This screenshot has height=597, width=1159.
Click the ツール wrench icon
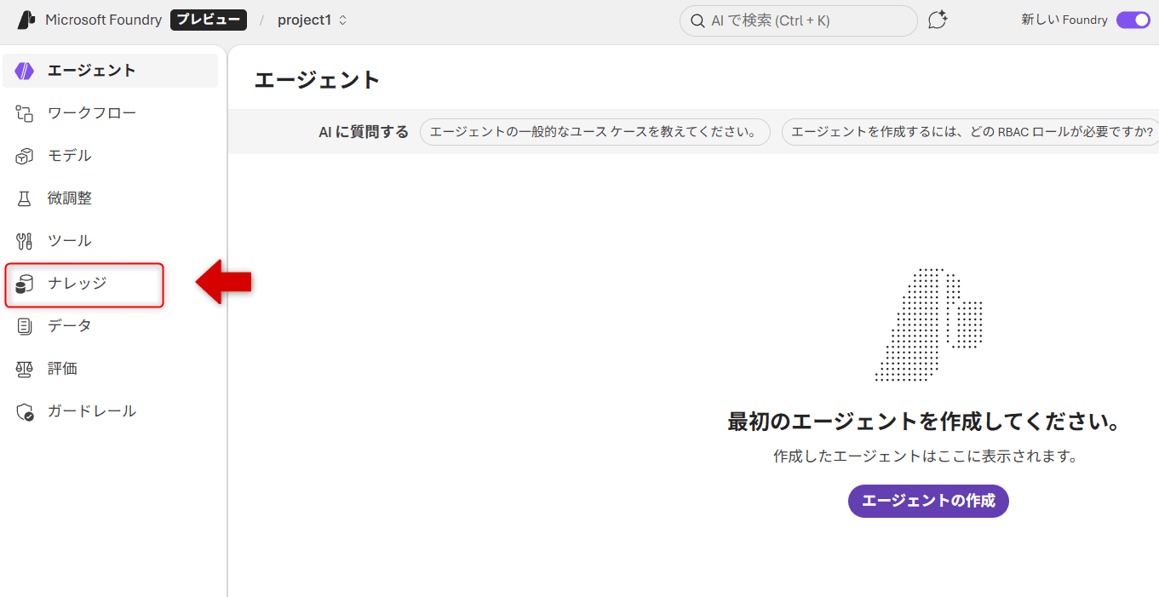pyautogui.click(x=25, y=241)
